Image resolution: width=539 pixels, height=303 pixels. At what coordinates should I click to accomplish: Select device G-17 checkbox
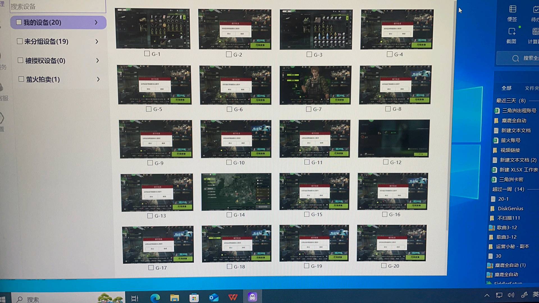click(151, 268)
